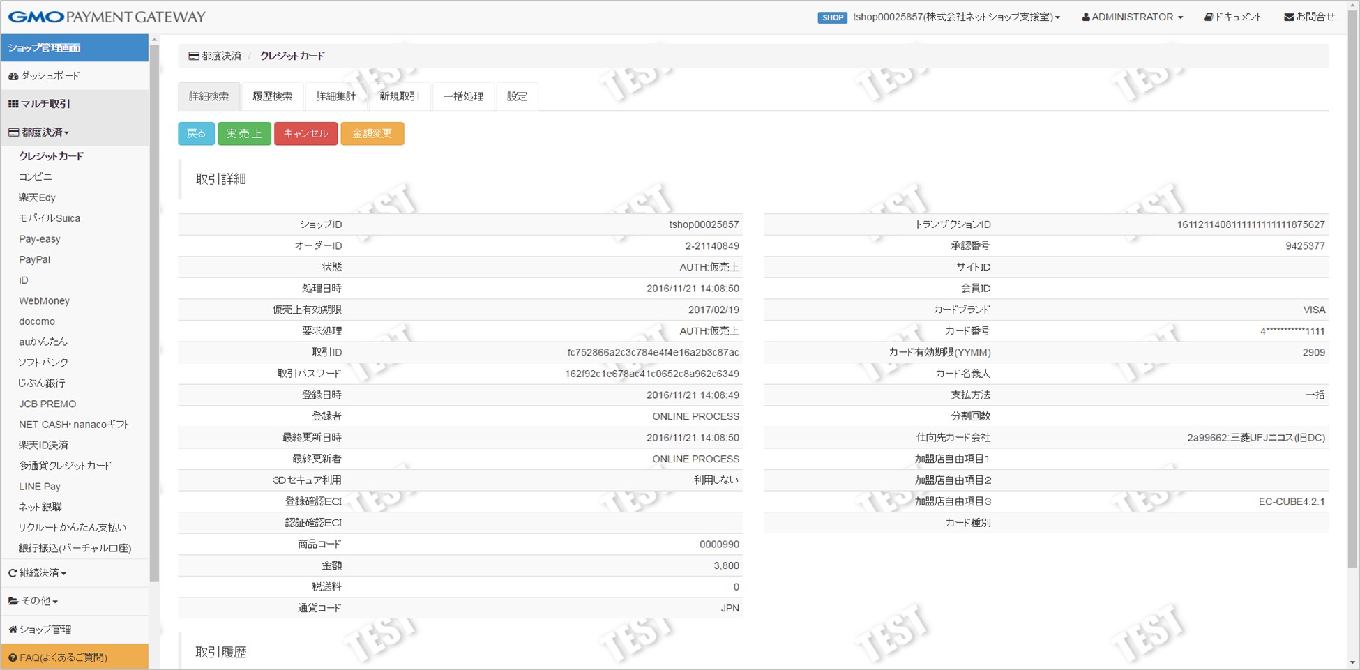Click the blue SHOP badge

[832, 17]
